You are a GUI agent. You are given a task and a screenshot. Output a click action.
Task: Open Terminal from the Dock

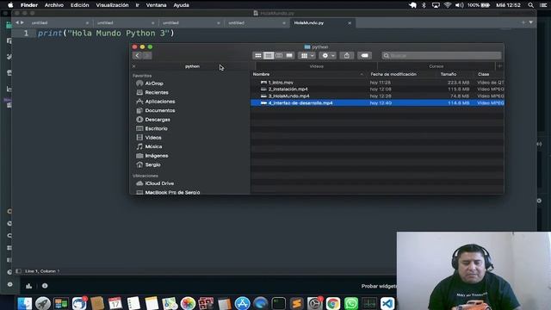coord(279,303)
